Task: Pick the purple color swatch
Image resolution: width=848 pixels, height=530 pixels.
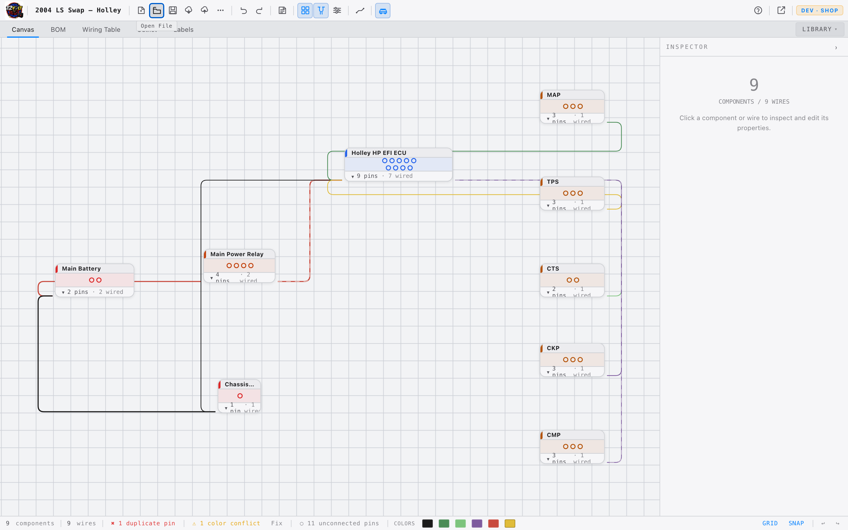Action: click(477, 523)
